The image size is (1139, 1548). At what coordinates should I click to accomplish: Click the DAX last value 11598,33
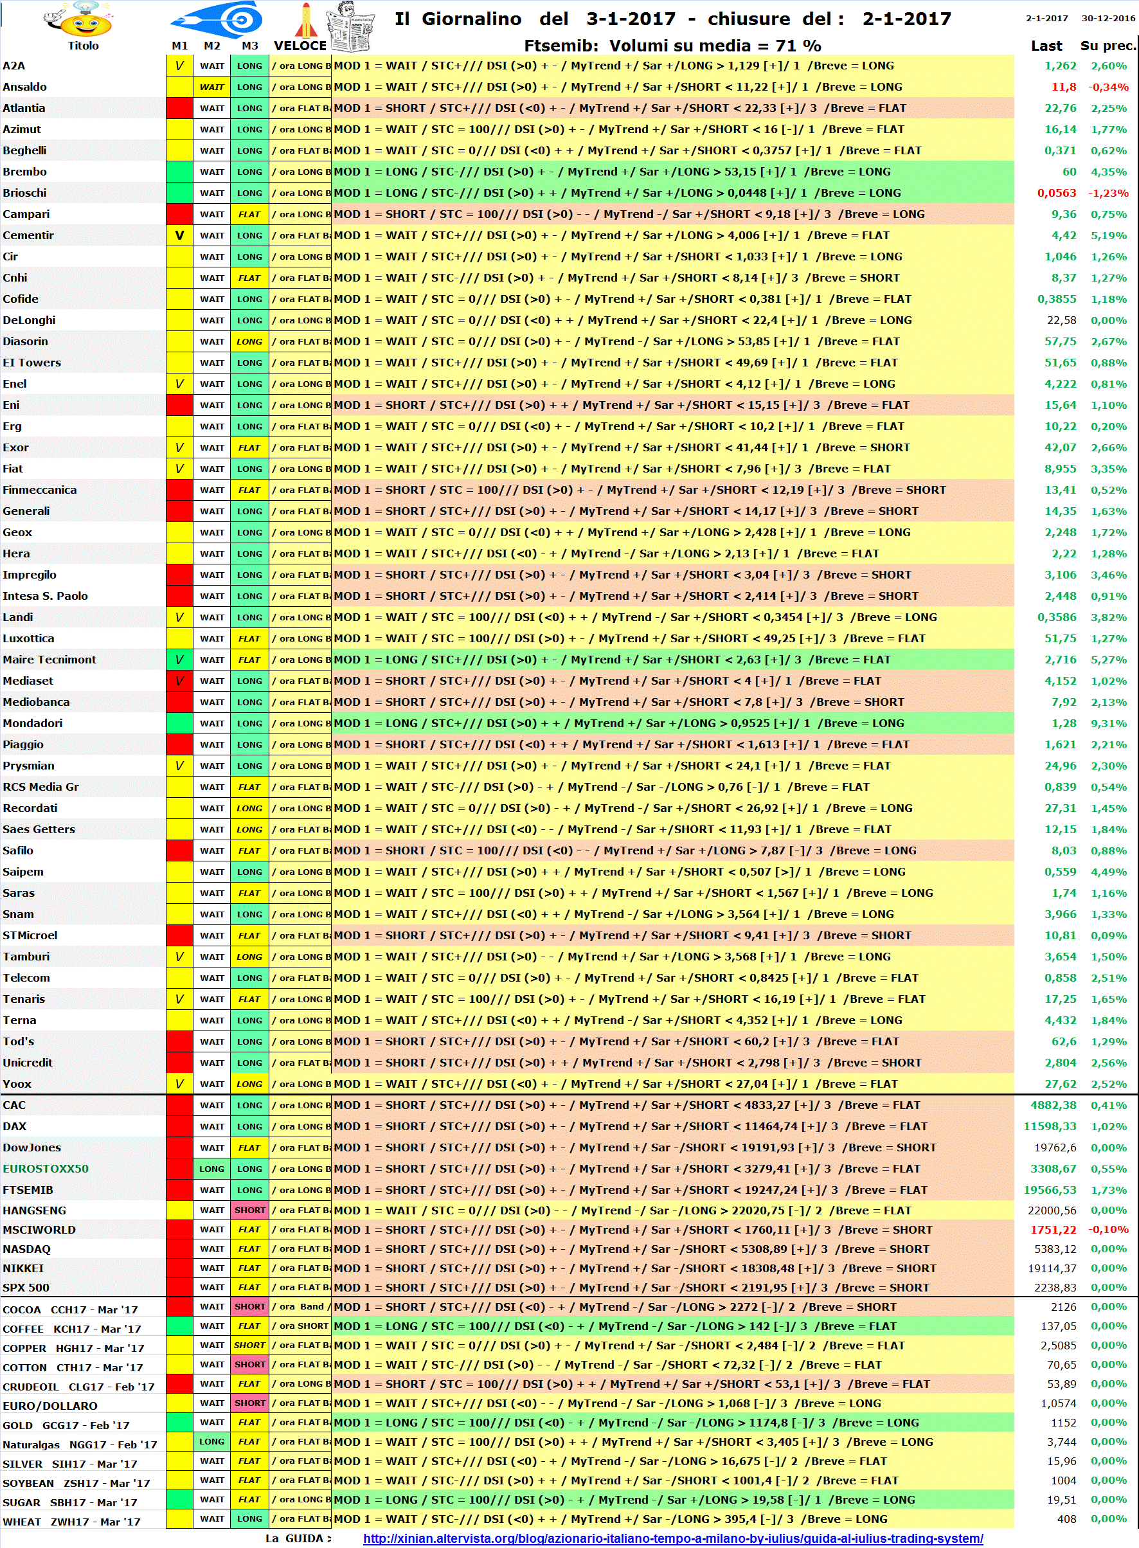[x=1050, y=1126]
